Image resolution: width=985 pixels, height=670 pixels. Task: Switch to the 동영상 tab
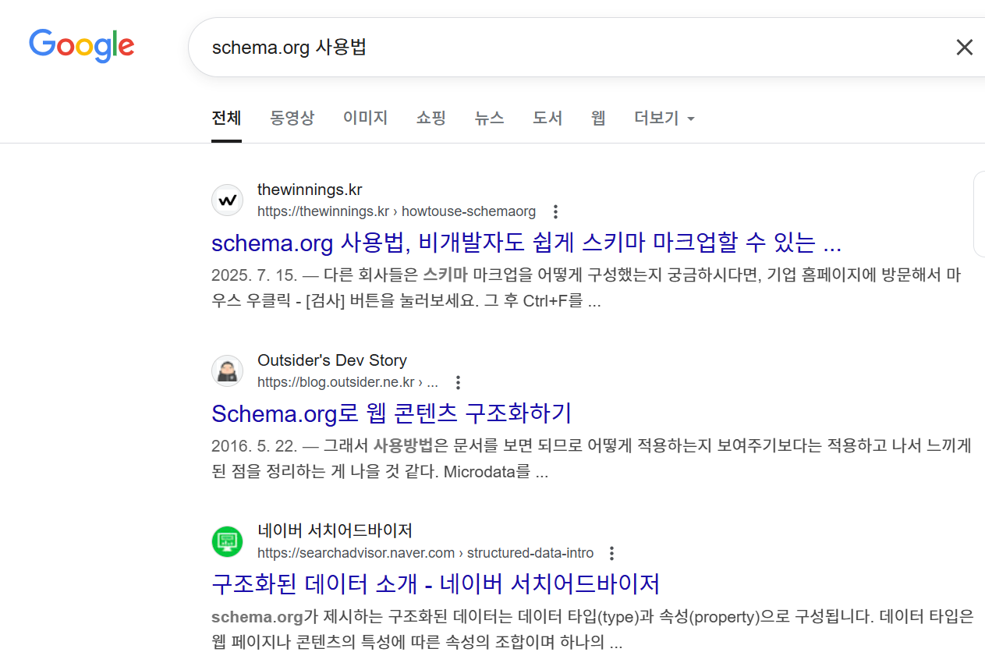292,118
